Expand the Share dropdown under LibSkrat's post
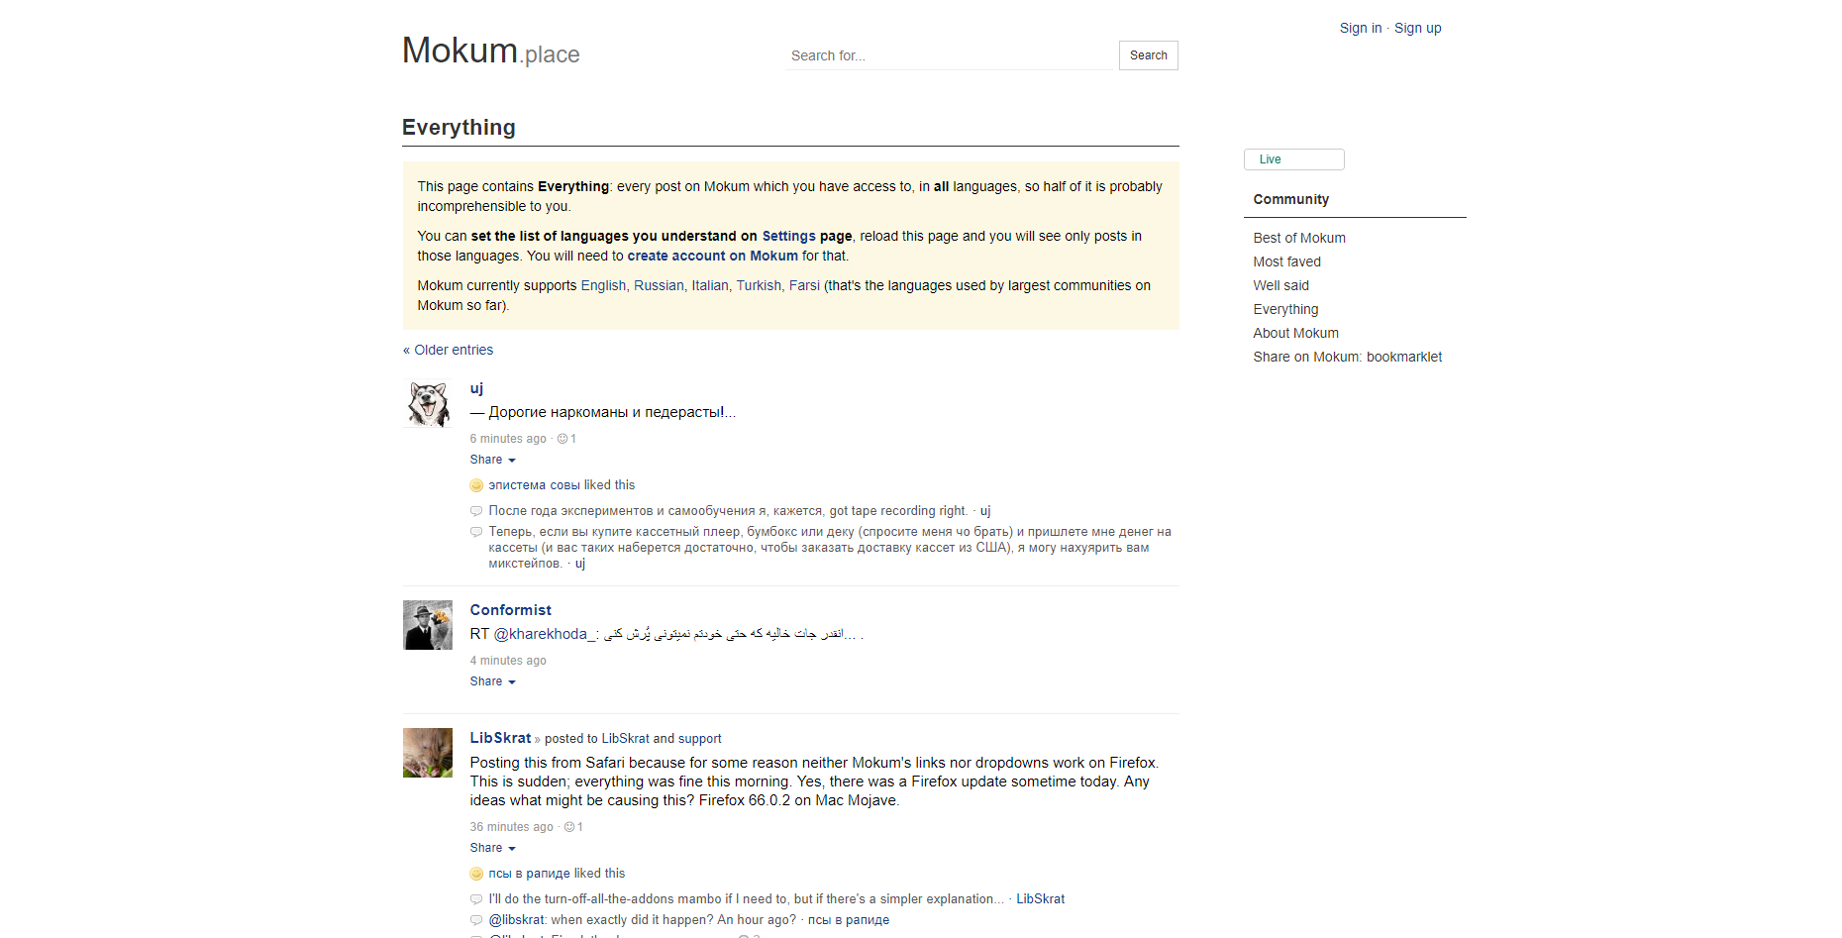 point(492,848)
